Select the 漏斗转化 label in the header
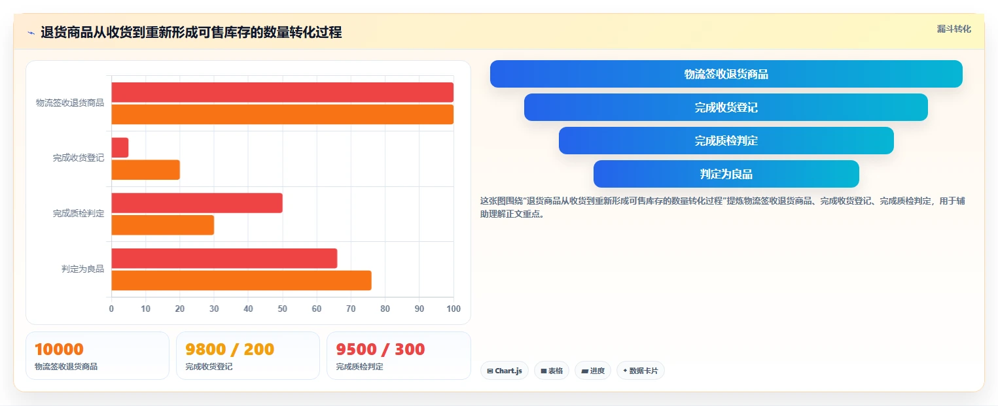Viewport: 998px width, 406px height. (953, 29)
